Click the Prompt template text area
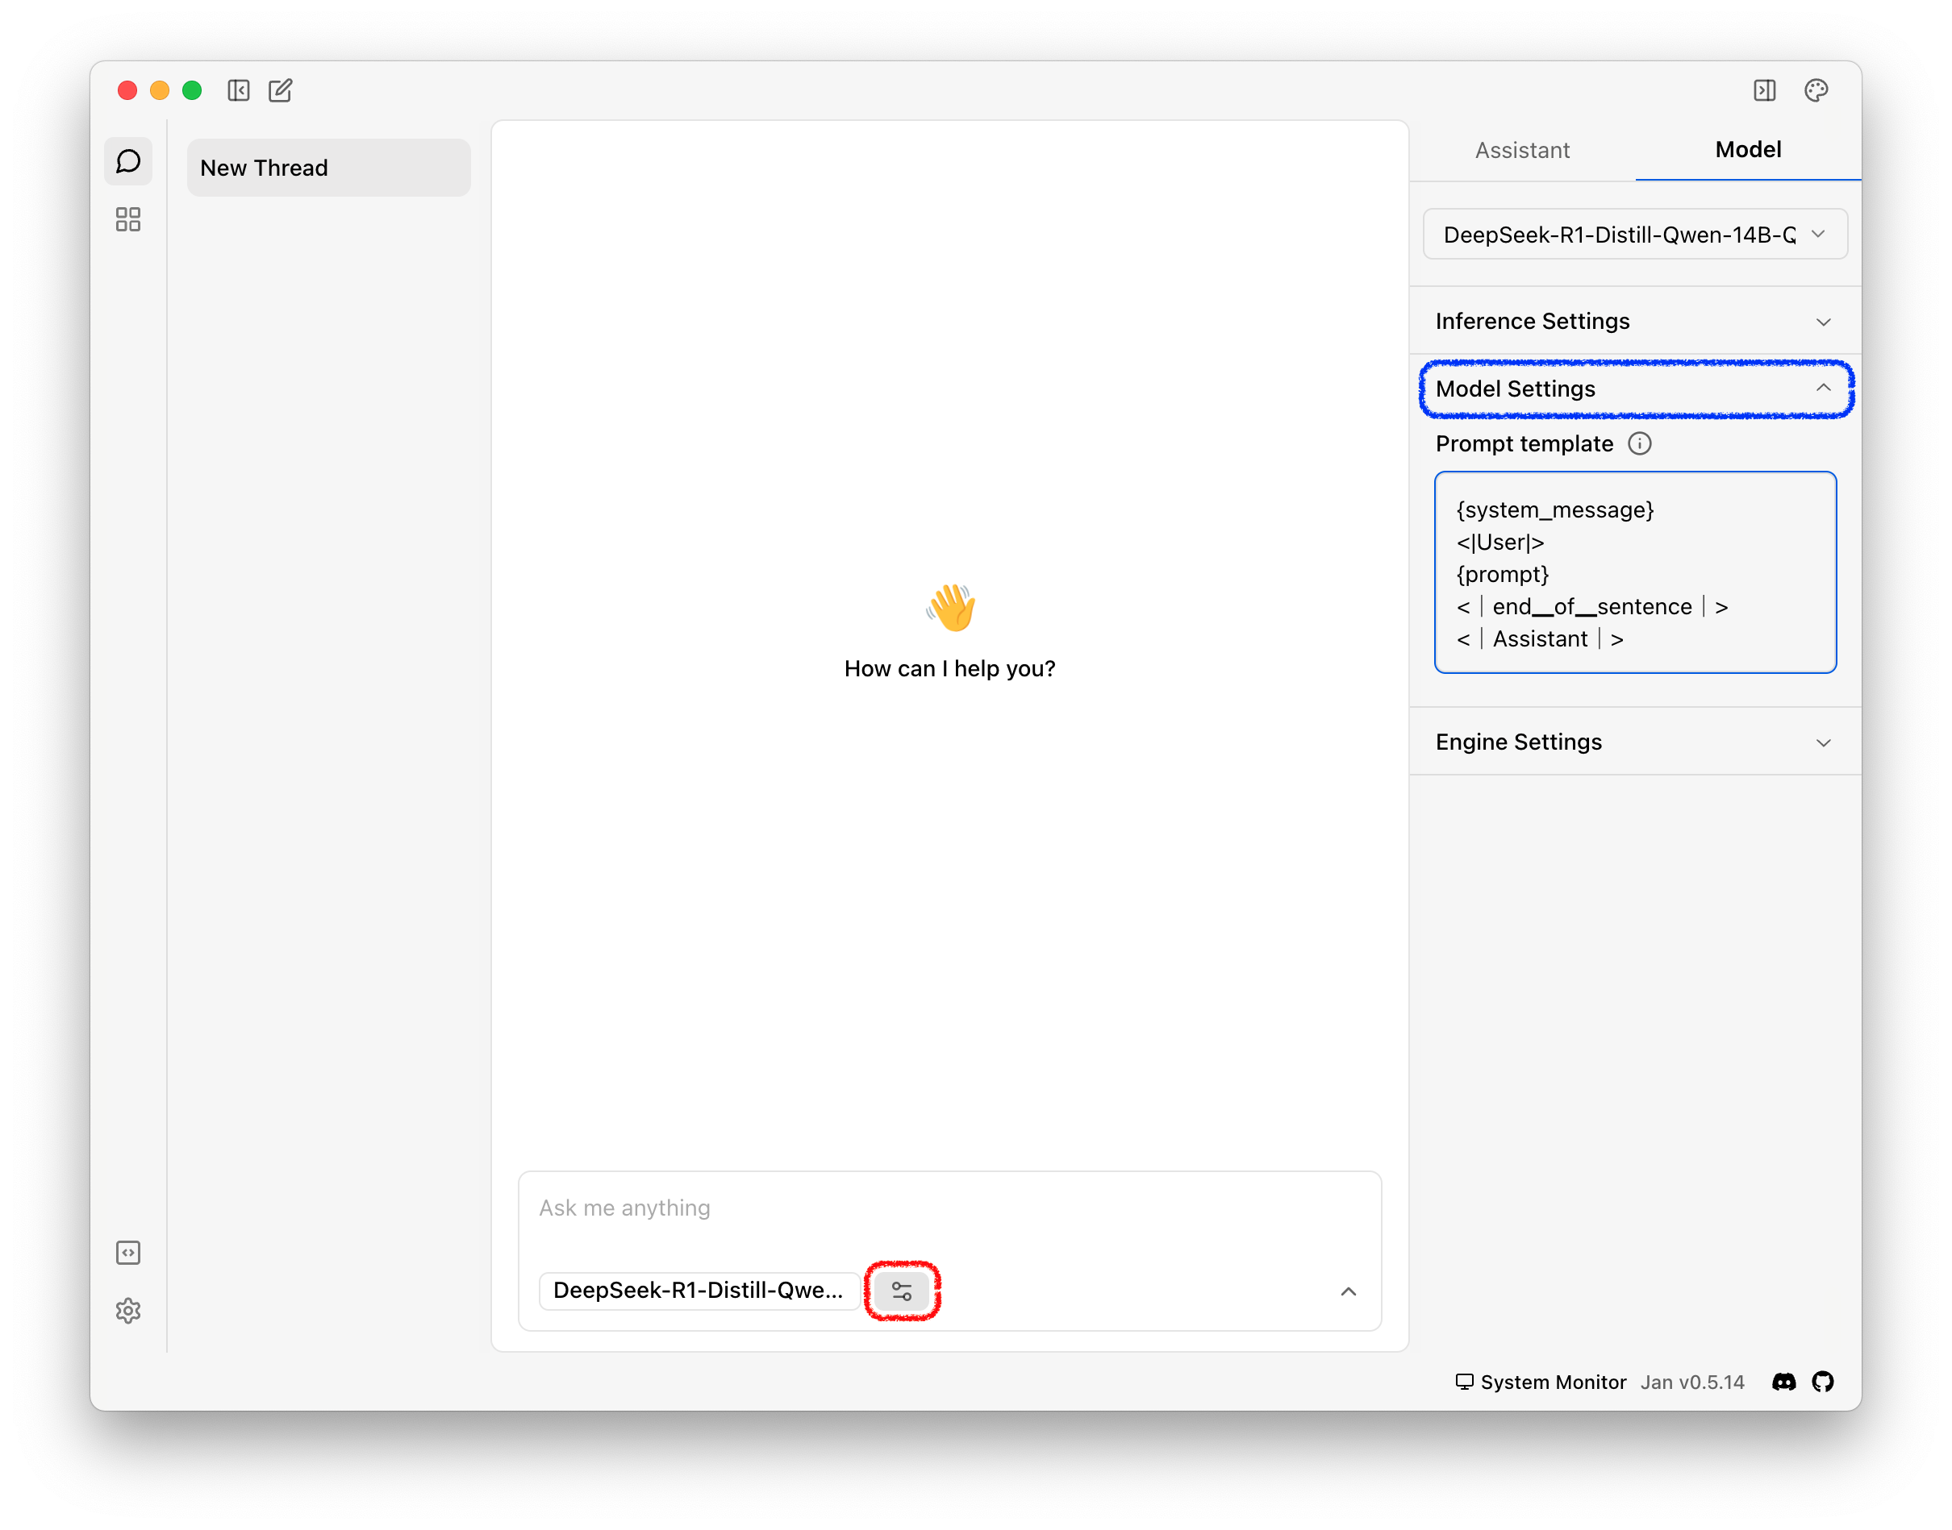This screenshot has height=1530, width=1952. coord(1635,572)
